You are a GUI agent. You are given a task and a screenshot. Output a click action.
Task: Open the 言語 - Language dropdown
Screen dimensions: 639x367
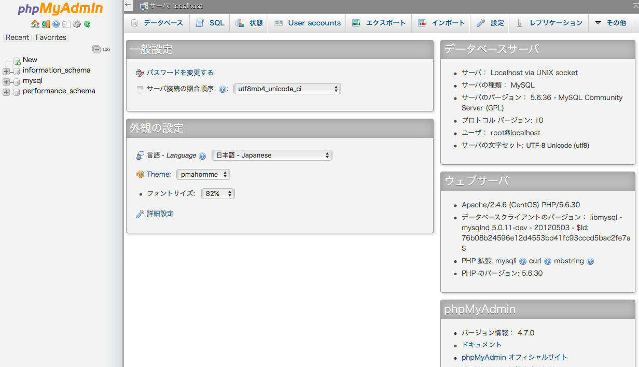coord(272,155)
